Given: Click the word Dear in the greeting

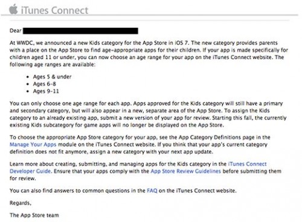Looking at the screenshot, I should tap(16, 31).
